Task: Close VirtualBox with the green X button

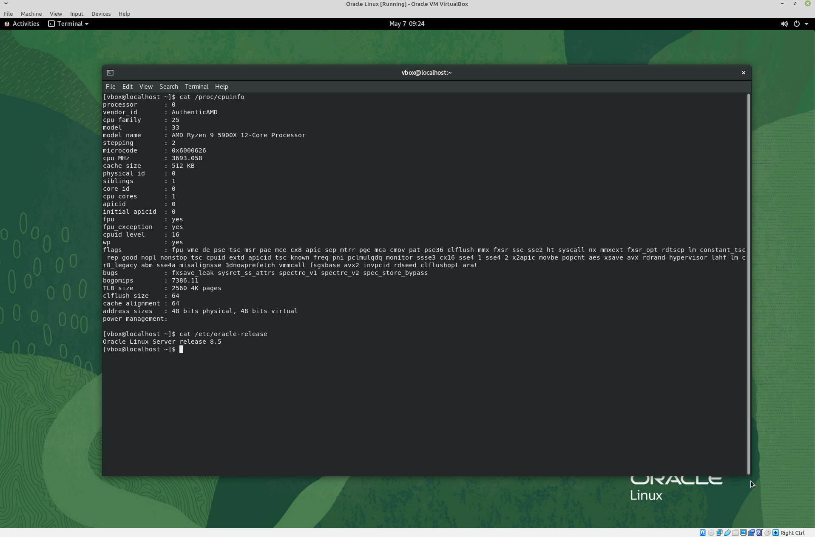Action: pyautogui.click(x=808, y=4)
